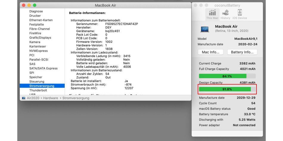Click the Air2020 computer icon in path bar
The image size is (283, 141).
(x=24, y=98)
